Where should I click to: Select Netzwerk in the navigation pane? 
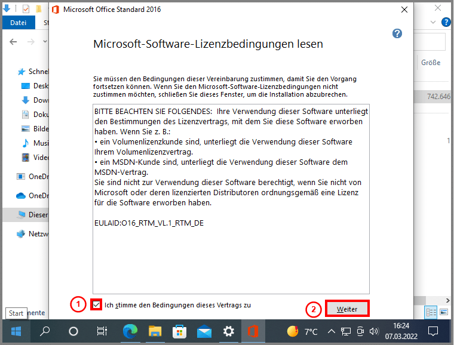pyautogui.click(x=35, y=233)
